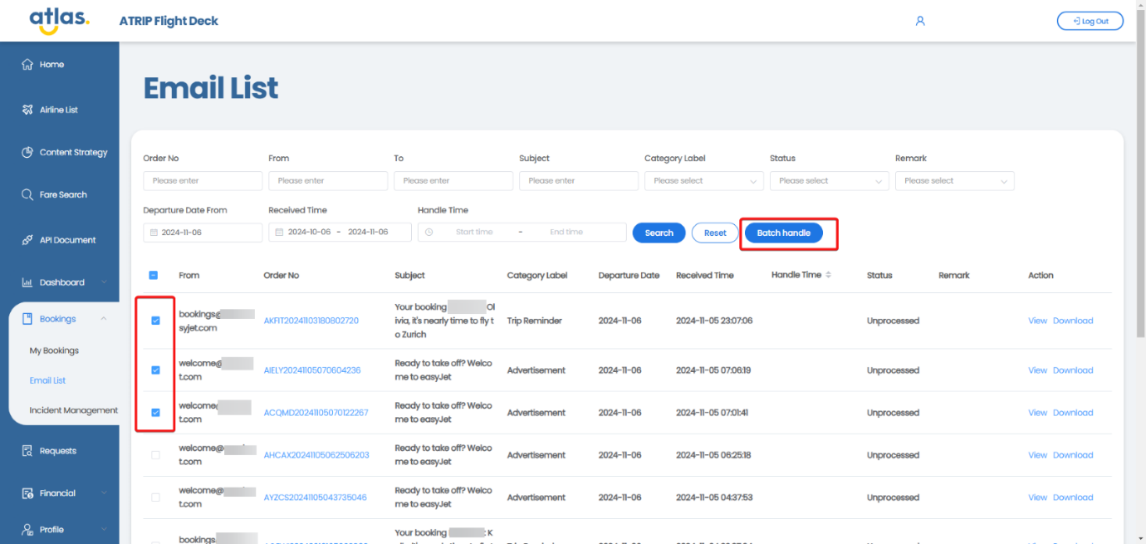Open the Status filter dropdown
The width and height of the screenshot is (1146, 544).
[x=829, y=181]
